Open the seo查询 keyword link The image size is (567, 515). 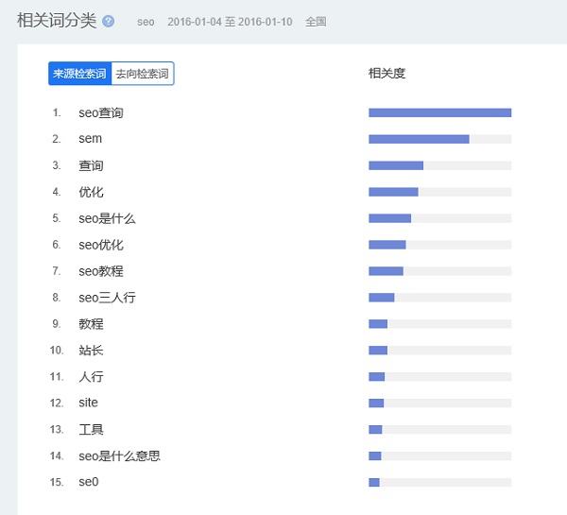101,112
